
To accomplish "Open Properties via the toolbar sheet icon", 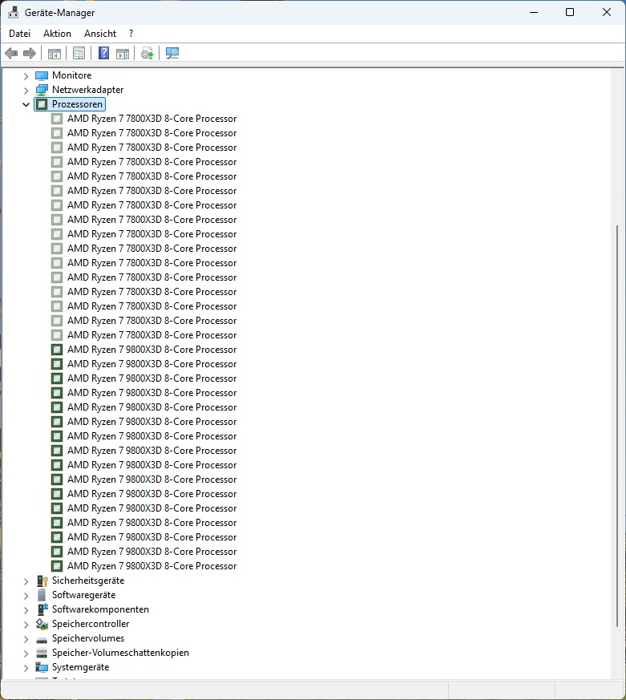I will [x=79, y=54].
